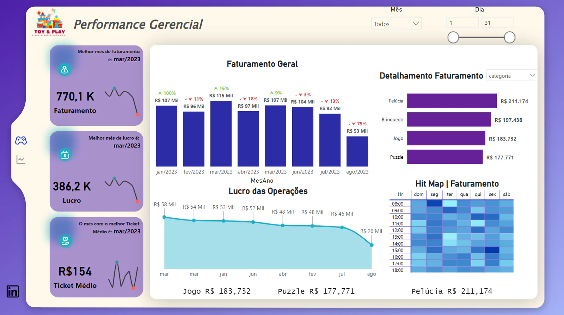Click the 08:00 row label in Hit Map
The image size is (564, 315).
pos(398,204)
